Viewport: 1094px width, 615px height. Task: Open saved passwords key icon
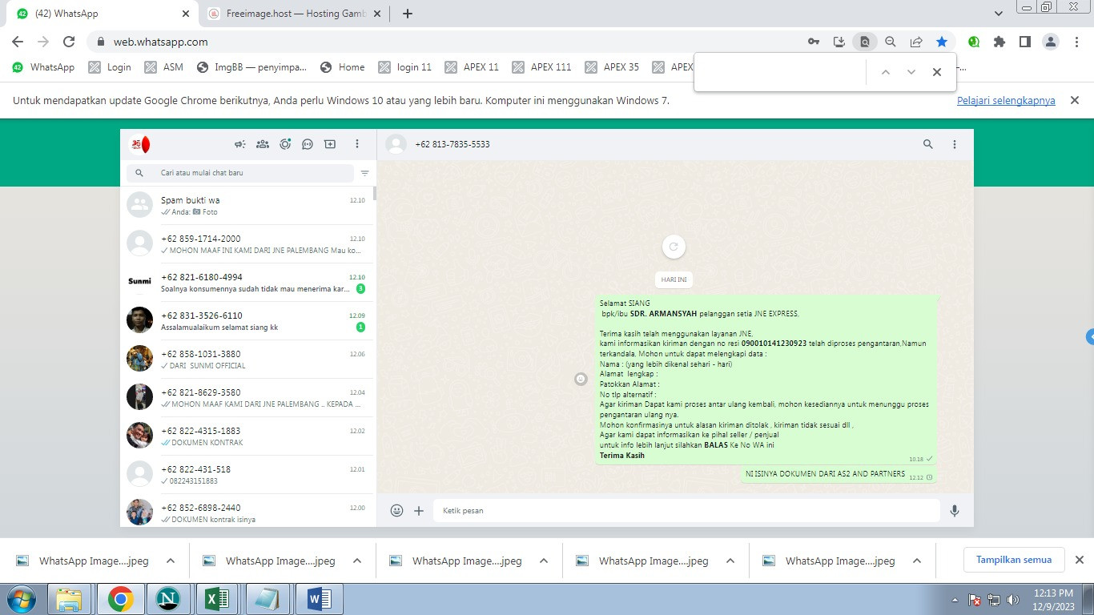point(813,42)
